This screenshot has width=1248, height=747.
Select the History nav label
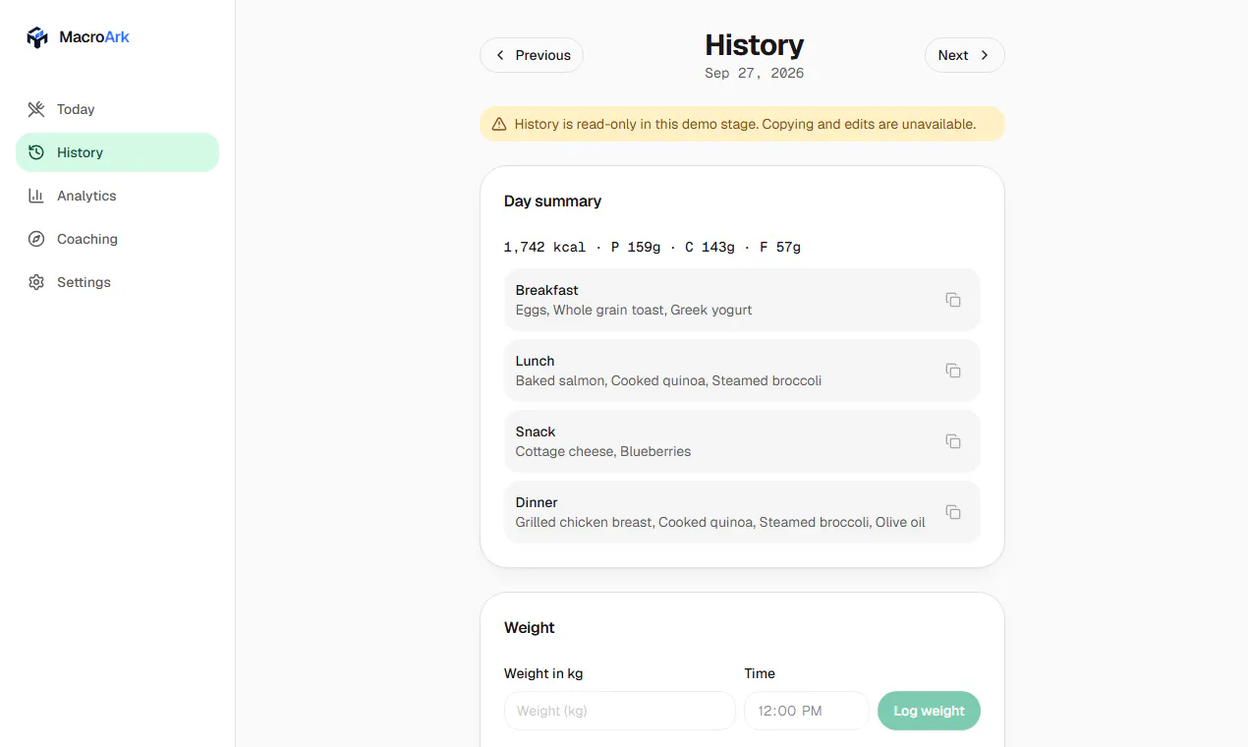(80, 152)
